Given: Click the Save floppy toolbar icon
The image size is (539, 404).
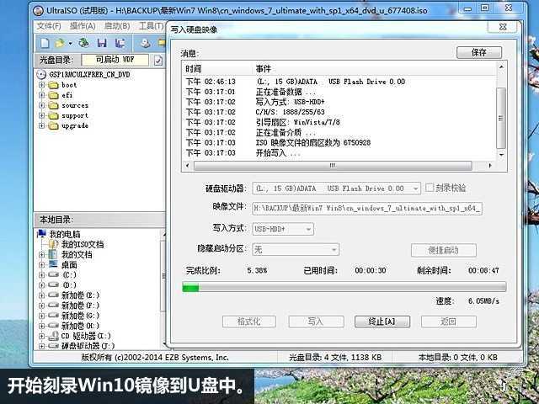Looking at the screenshot, I should (x=102, y=43).
